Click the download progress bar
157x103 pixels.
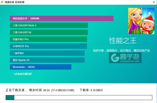(79, 97)
